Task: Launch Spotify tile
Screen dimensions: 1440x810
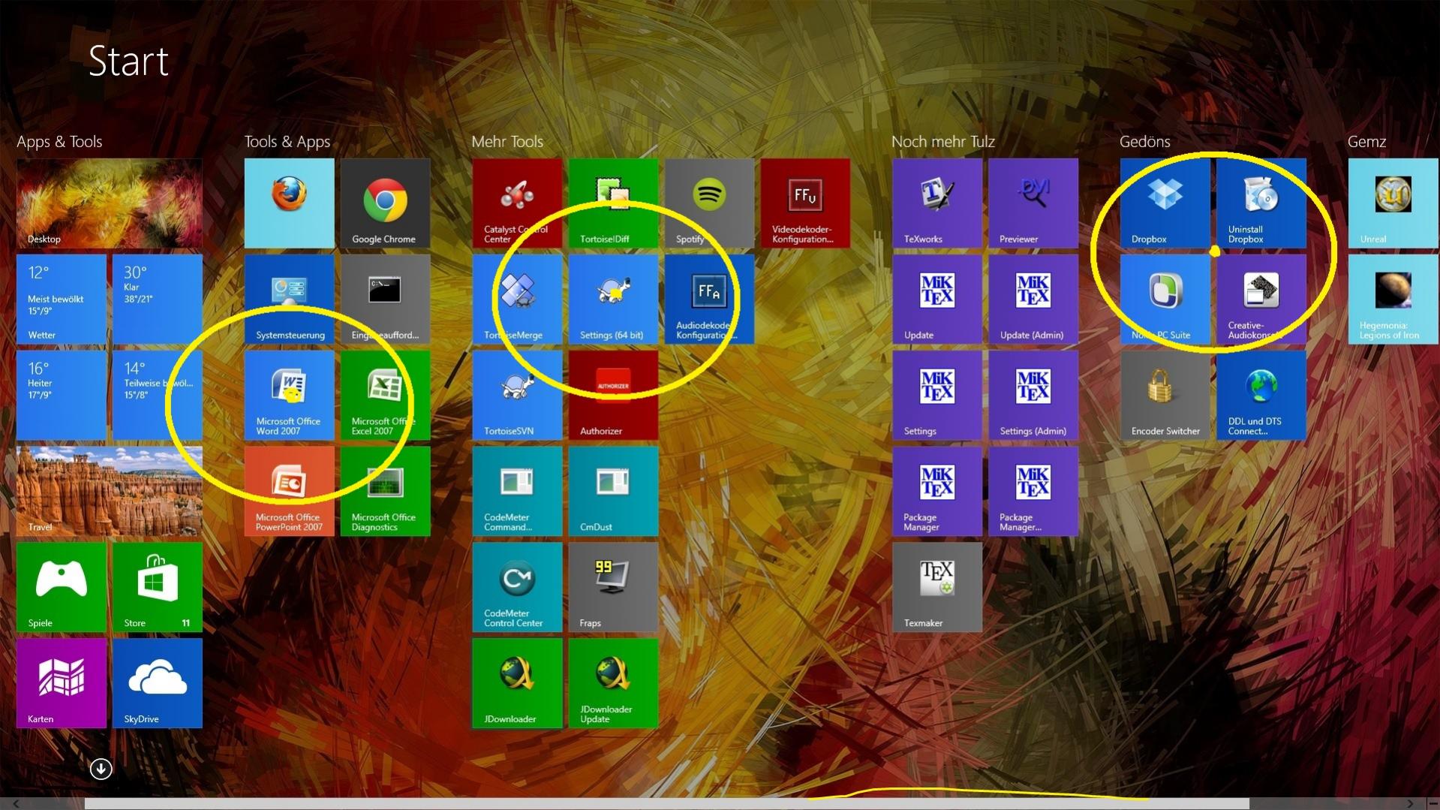Action: [709, 203]
